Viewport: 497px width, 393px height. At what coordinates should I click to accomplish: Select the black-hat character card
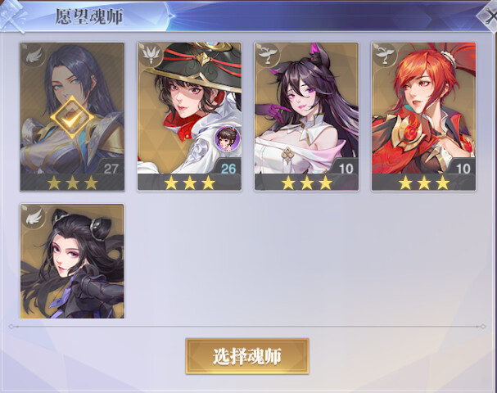tap(189, 117)
